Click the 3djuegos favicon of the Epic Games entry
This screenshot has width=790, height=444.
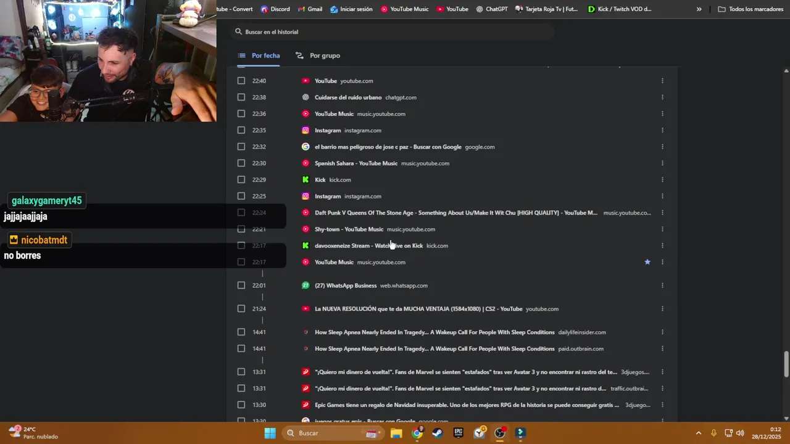click(x=306, y=405)
